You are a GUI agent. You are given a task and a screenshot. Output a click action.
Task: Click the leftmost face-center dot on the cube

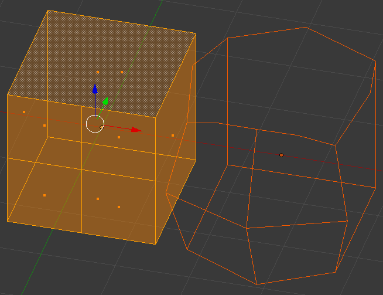coord(24,112)
